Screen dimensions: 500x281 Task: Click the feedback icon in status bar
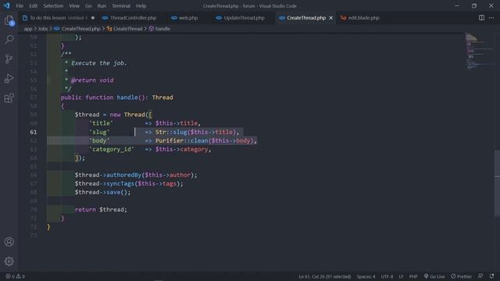tap(480, 276)
